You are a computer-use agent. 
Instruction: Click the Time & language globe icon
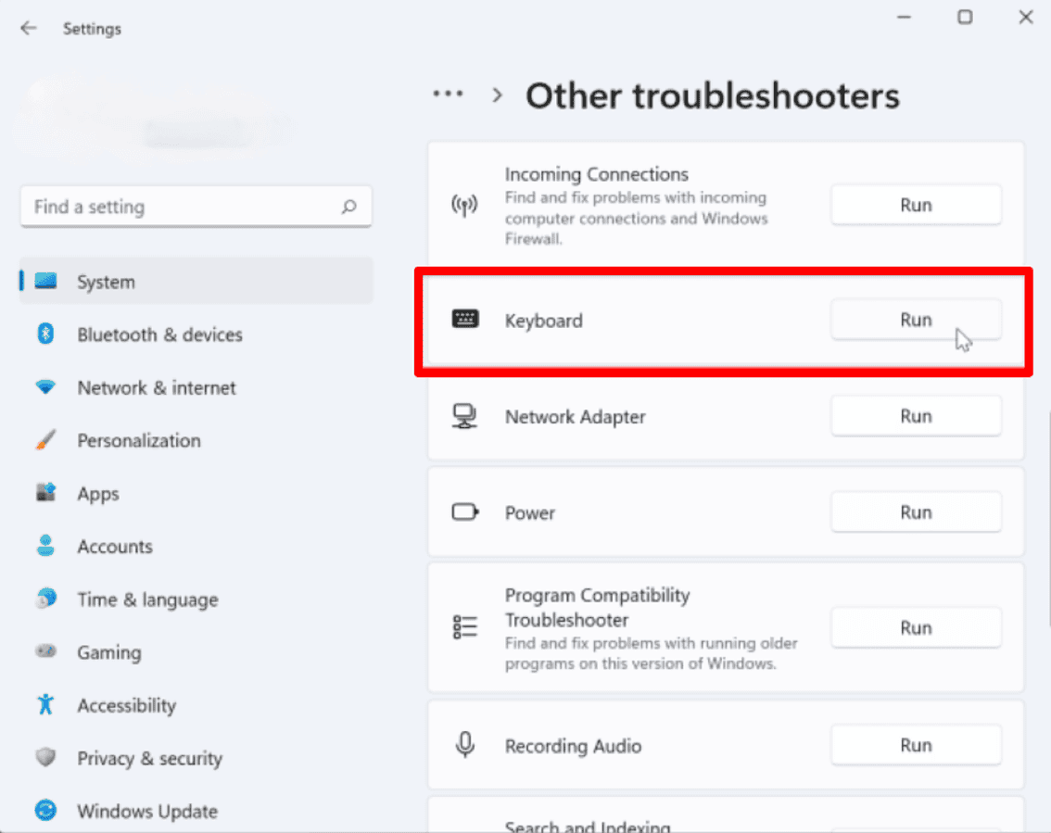[x=45, y=599]
